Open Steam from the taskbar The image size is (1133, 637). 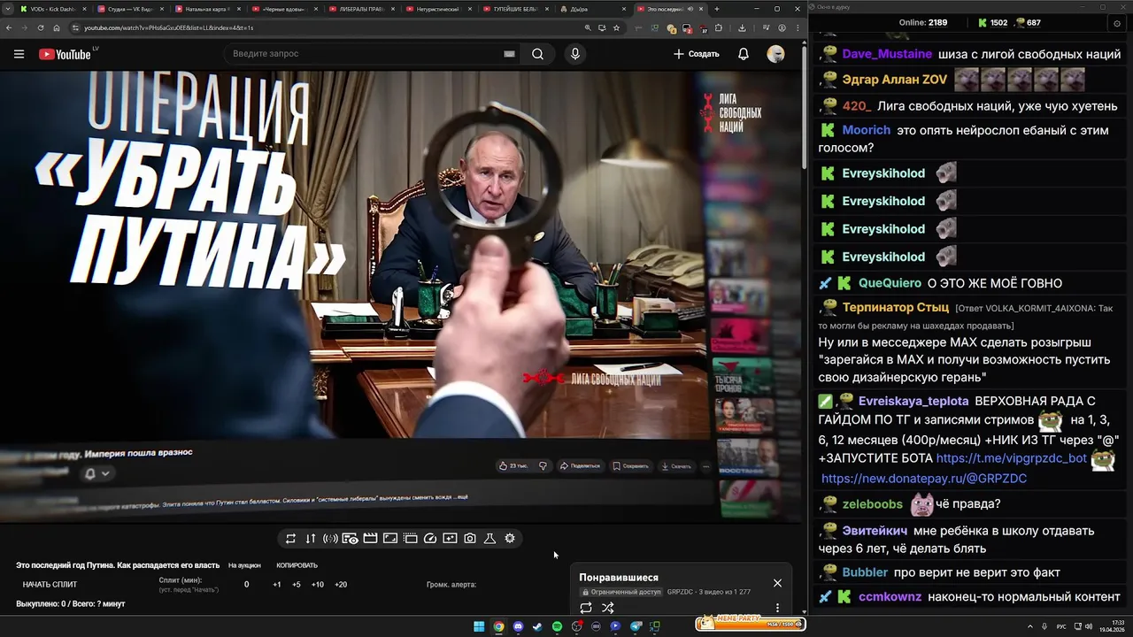(537, 626)
